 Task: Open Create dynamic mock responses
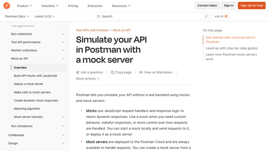point(36,101)
